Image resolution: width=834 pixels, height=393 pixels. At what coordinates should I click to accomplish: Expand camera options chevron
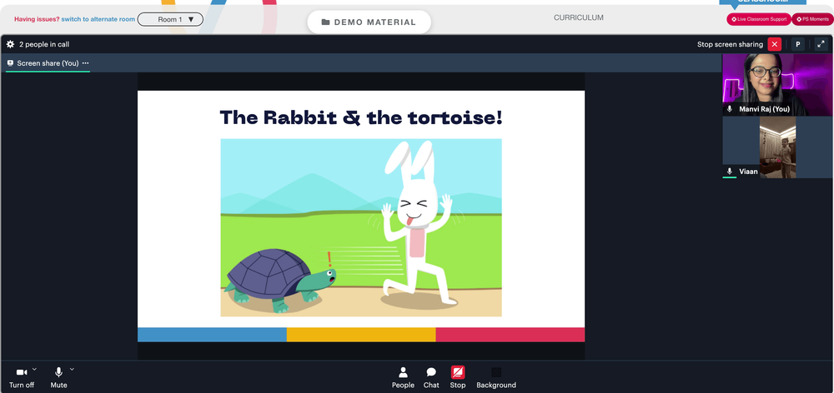(34, 369)
